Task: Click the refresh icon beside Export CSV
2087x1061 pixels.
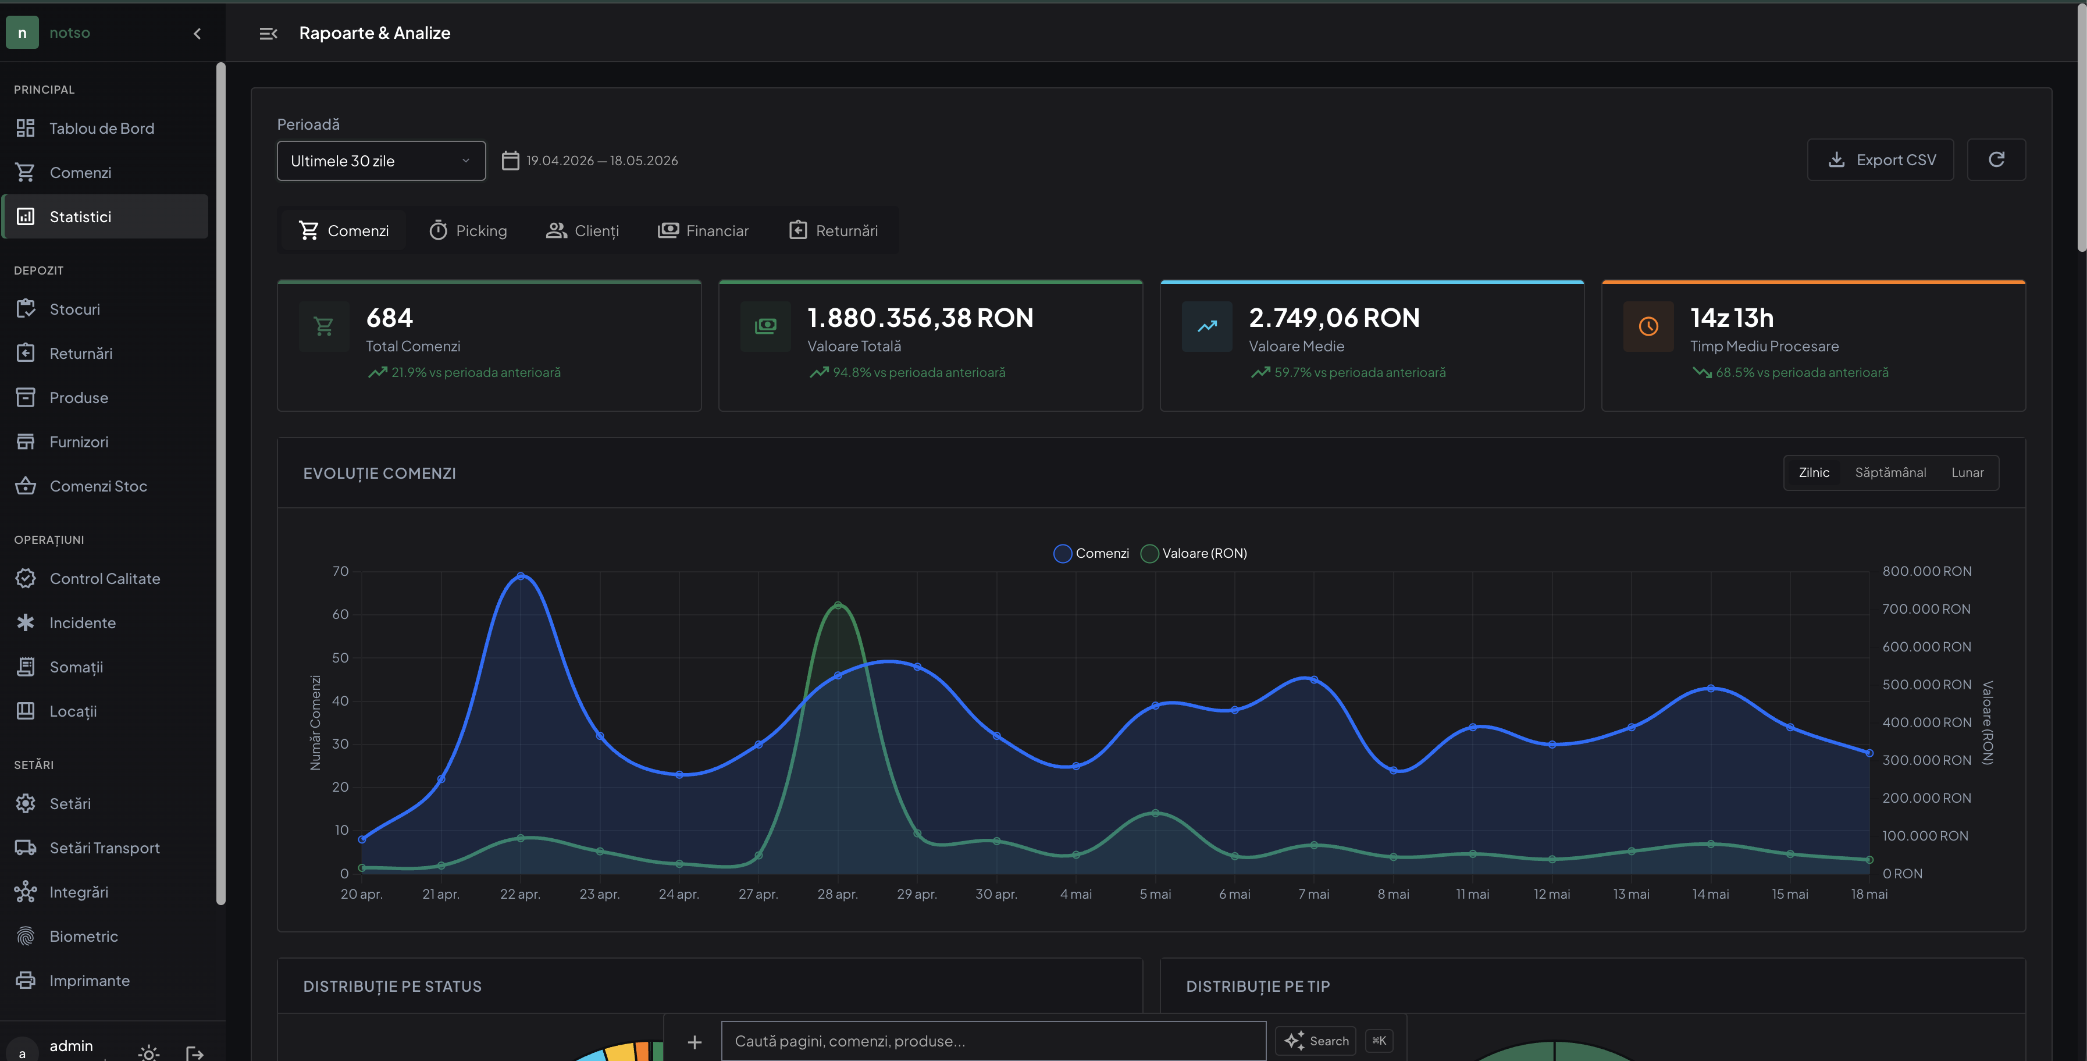Action: pyautogui.click(x=1996, y=159)
